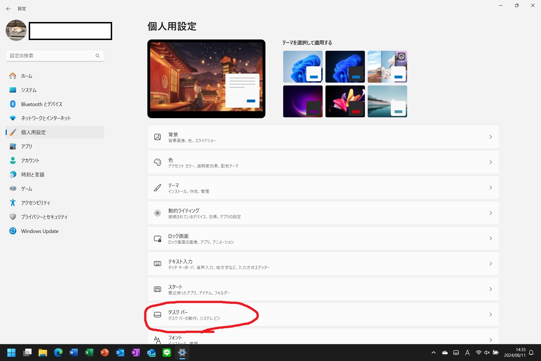Screen dimensions: 541x361
Task: Apply the purple glow dark theme
Action: [x=303, y=101]
